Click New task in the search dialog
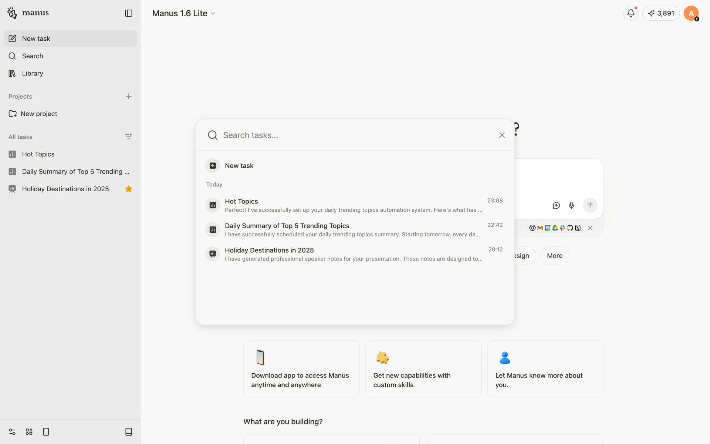 239,166
